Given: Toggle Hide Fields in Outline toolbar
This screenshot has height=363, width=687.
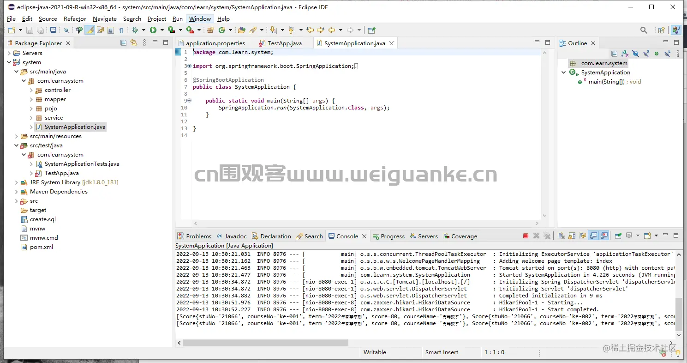Looking at the screenshot, I should [x=635, y=54].
